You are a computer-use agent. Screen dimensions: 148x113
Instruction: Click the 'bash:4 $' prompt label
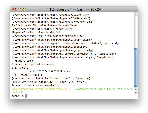(18, 96)
